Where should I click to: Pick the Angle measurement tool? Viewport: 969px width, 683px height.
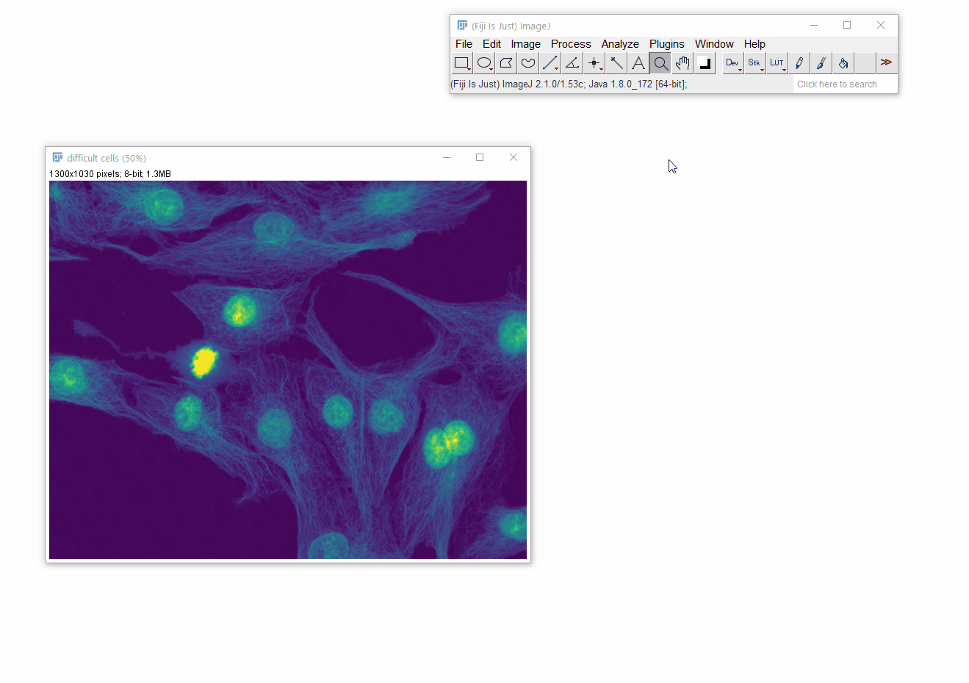572,63
